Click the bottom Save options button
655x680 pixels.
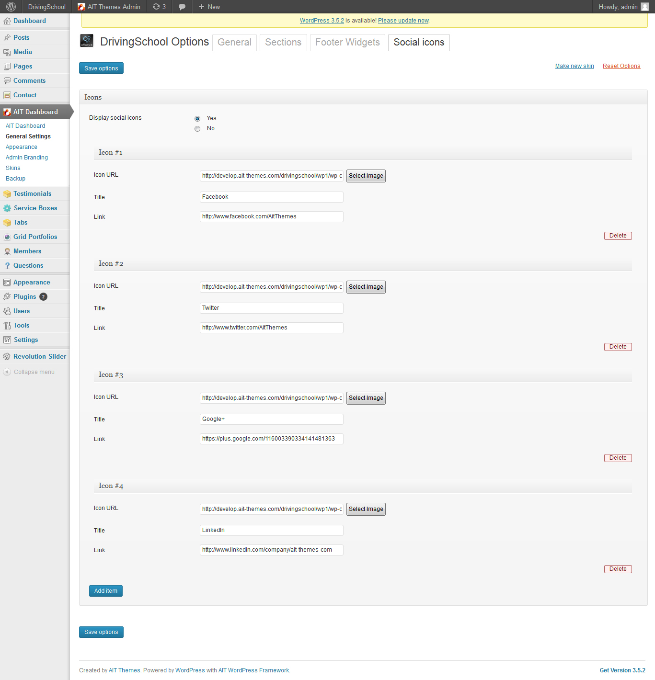[x=101, y=632]
